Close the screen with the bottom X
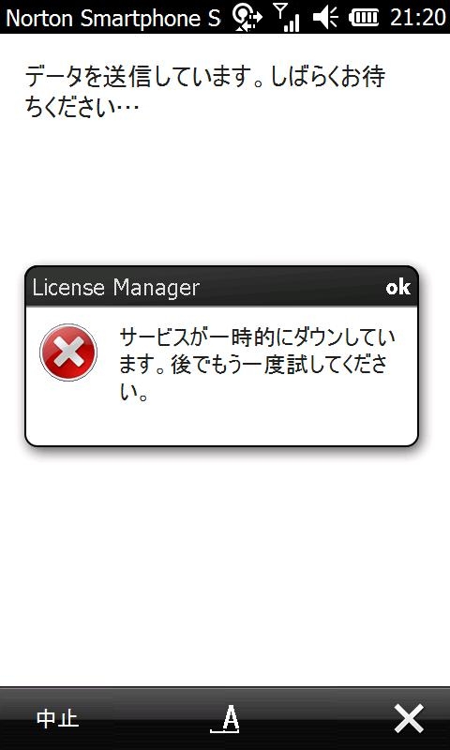 (409, 718)
